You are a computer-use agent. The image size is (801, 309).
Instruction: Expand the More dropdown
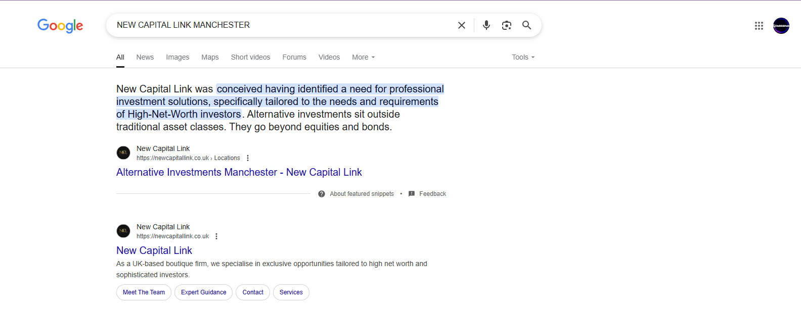364,57
